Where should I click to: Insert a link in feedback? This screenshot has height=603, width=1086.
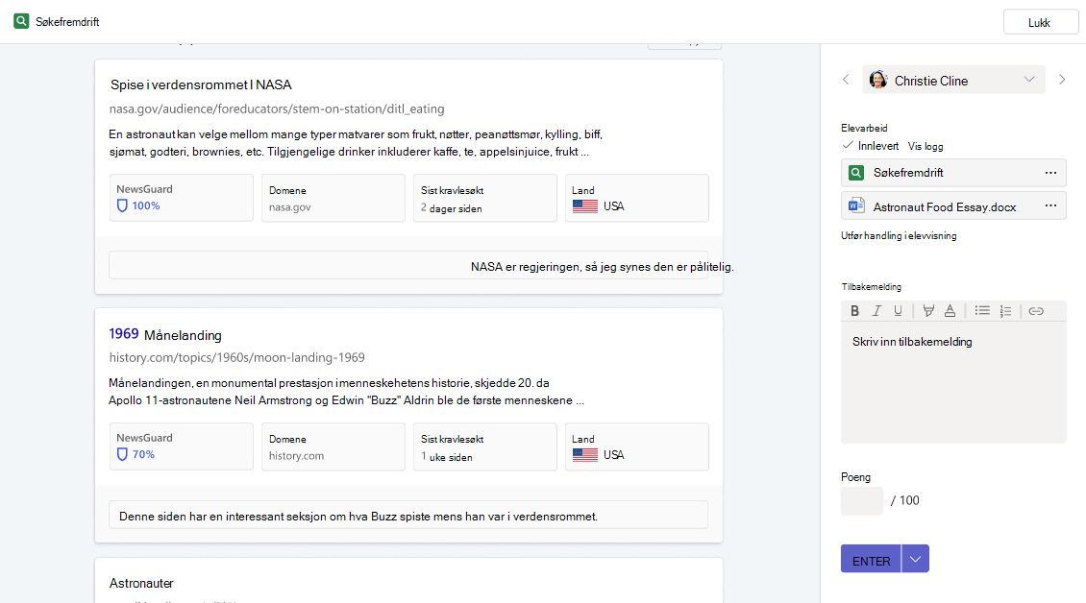(1036, 311)
